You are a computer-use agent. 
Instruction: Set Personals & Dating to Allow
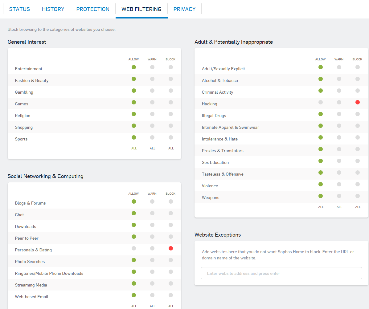pos(134,248)
